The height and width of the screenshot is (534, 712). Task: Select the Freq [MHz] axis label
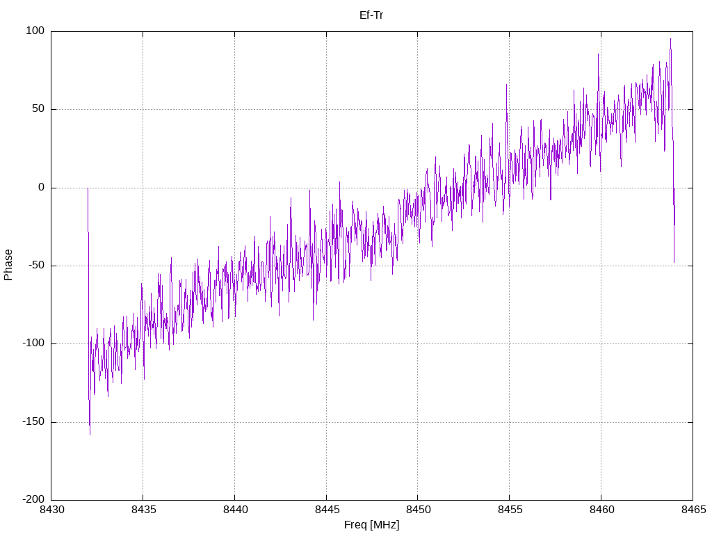click(371, 525)
